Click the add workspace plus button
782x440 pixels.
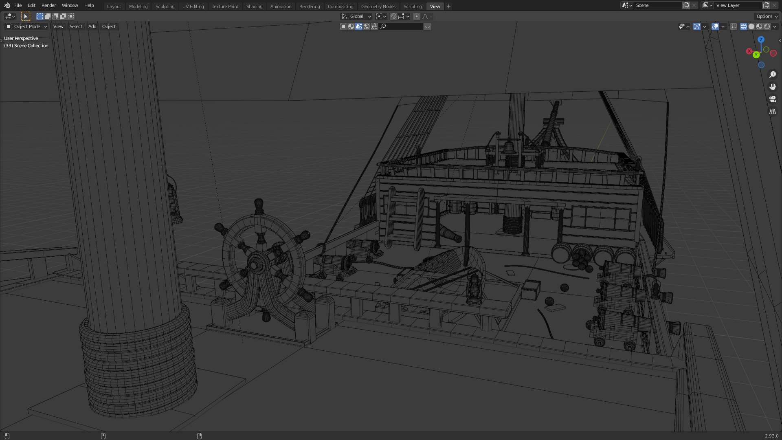[448, 7]
